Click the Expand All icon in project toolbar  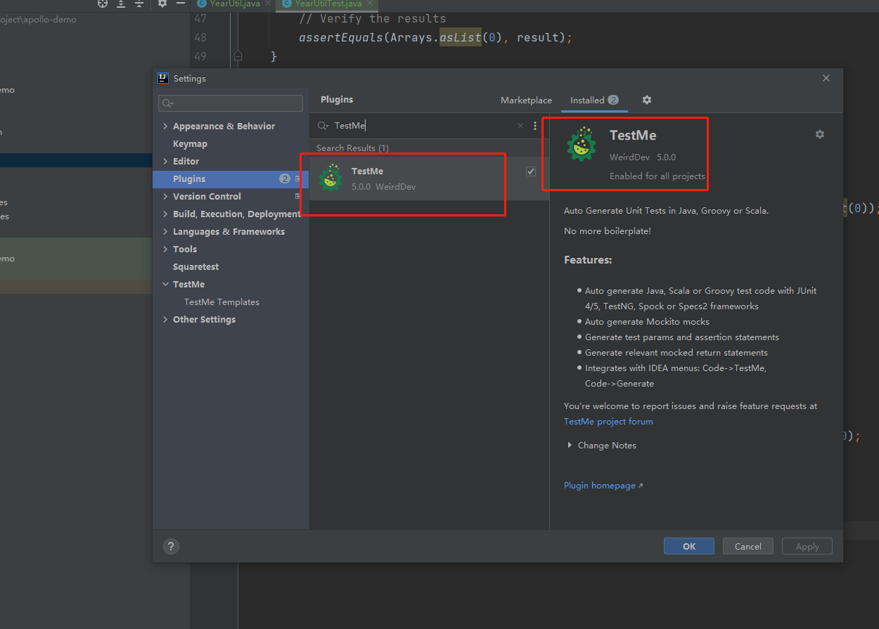tap(121, 4)
